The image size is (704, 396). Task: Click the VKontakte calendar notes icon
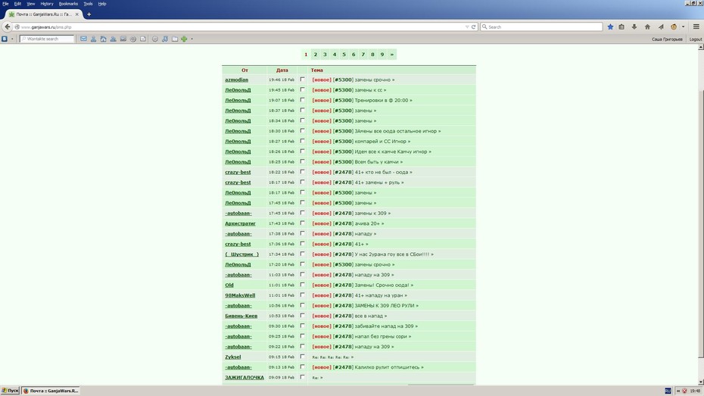point(175,39)
